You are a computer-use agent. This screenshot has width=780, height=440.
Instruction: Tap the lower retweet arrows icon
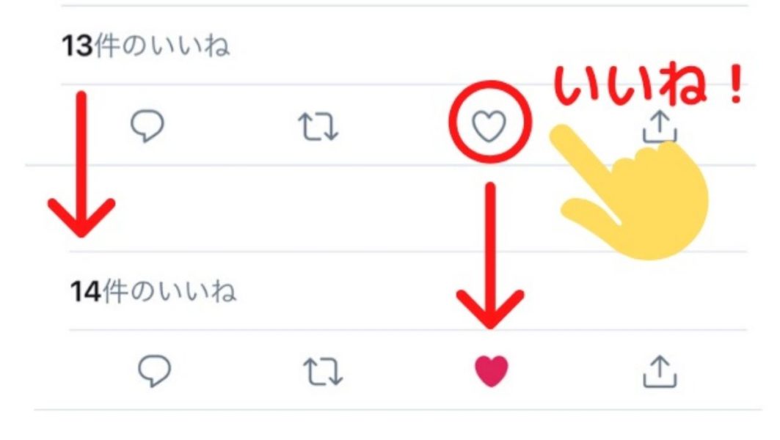324,371
